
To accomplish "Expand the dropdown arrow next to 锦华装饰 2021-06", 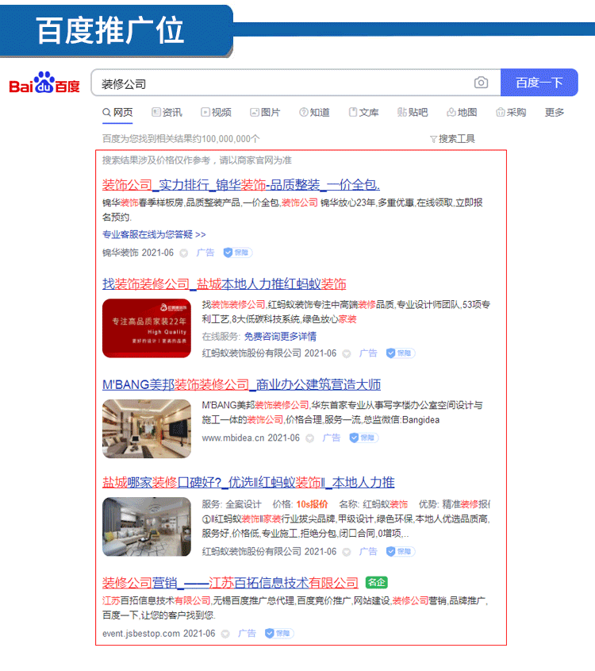I will (x=183, y=253).
